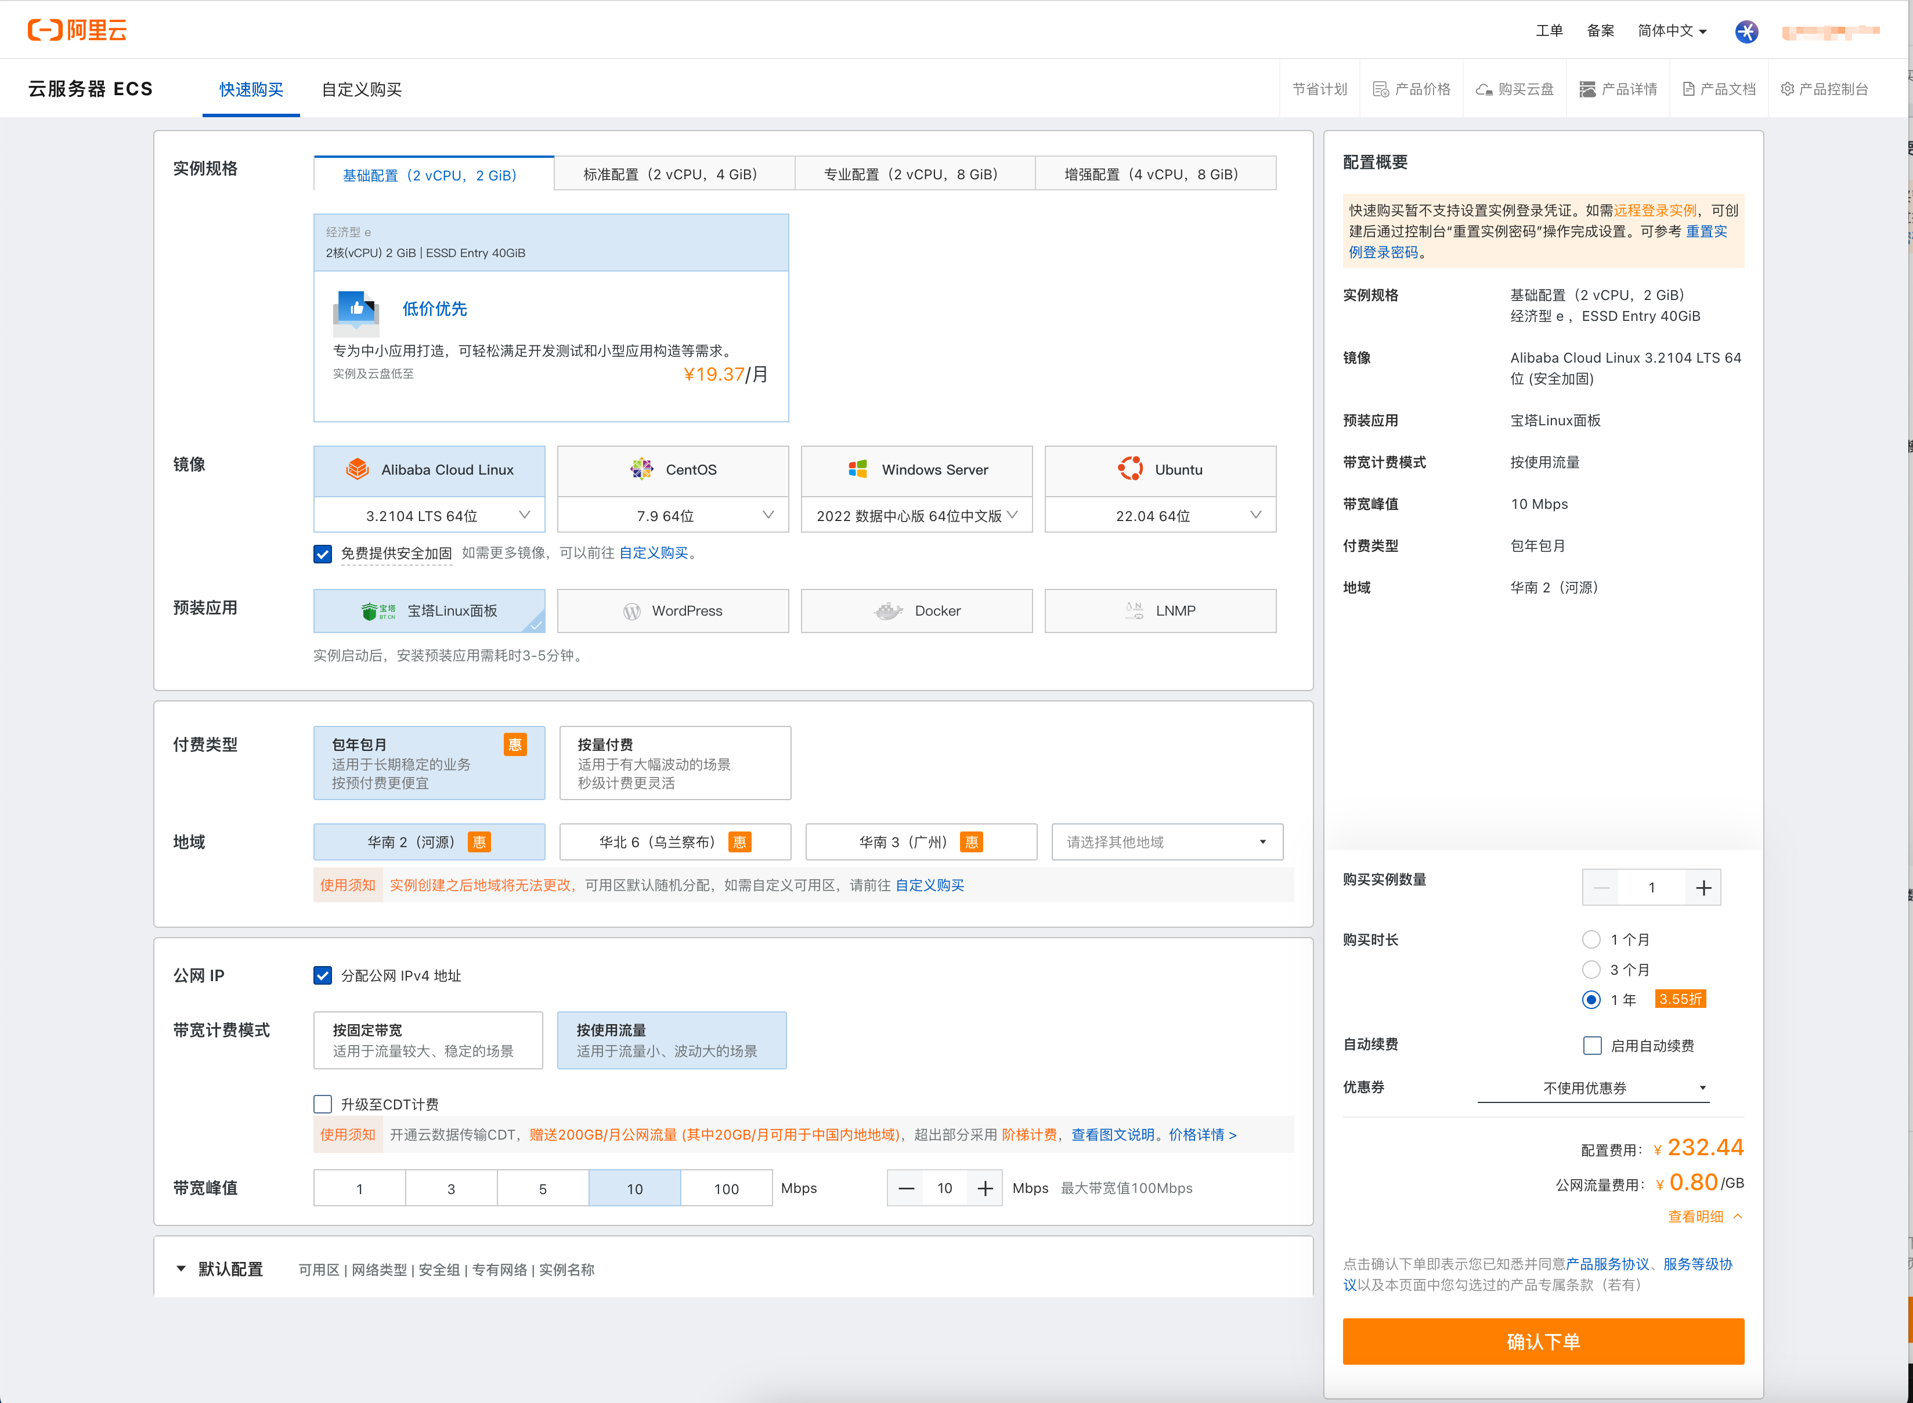
Task: Uncheck free security hardening checkbox
Action: pyautogui.click(x=323, y=554)
